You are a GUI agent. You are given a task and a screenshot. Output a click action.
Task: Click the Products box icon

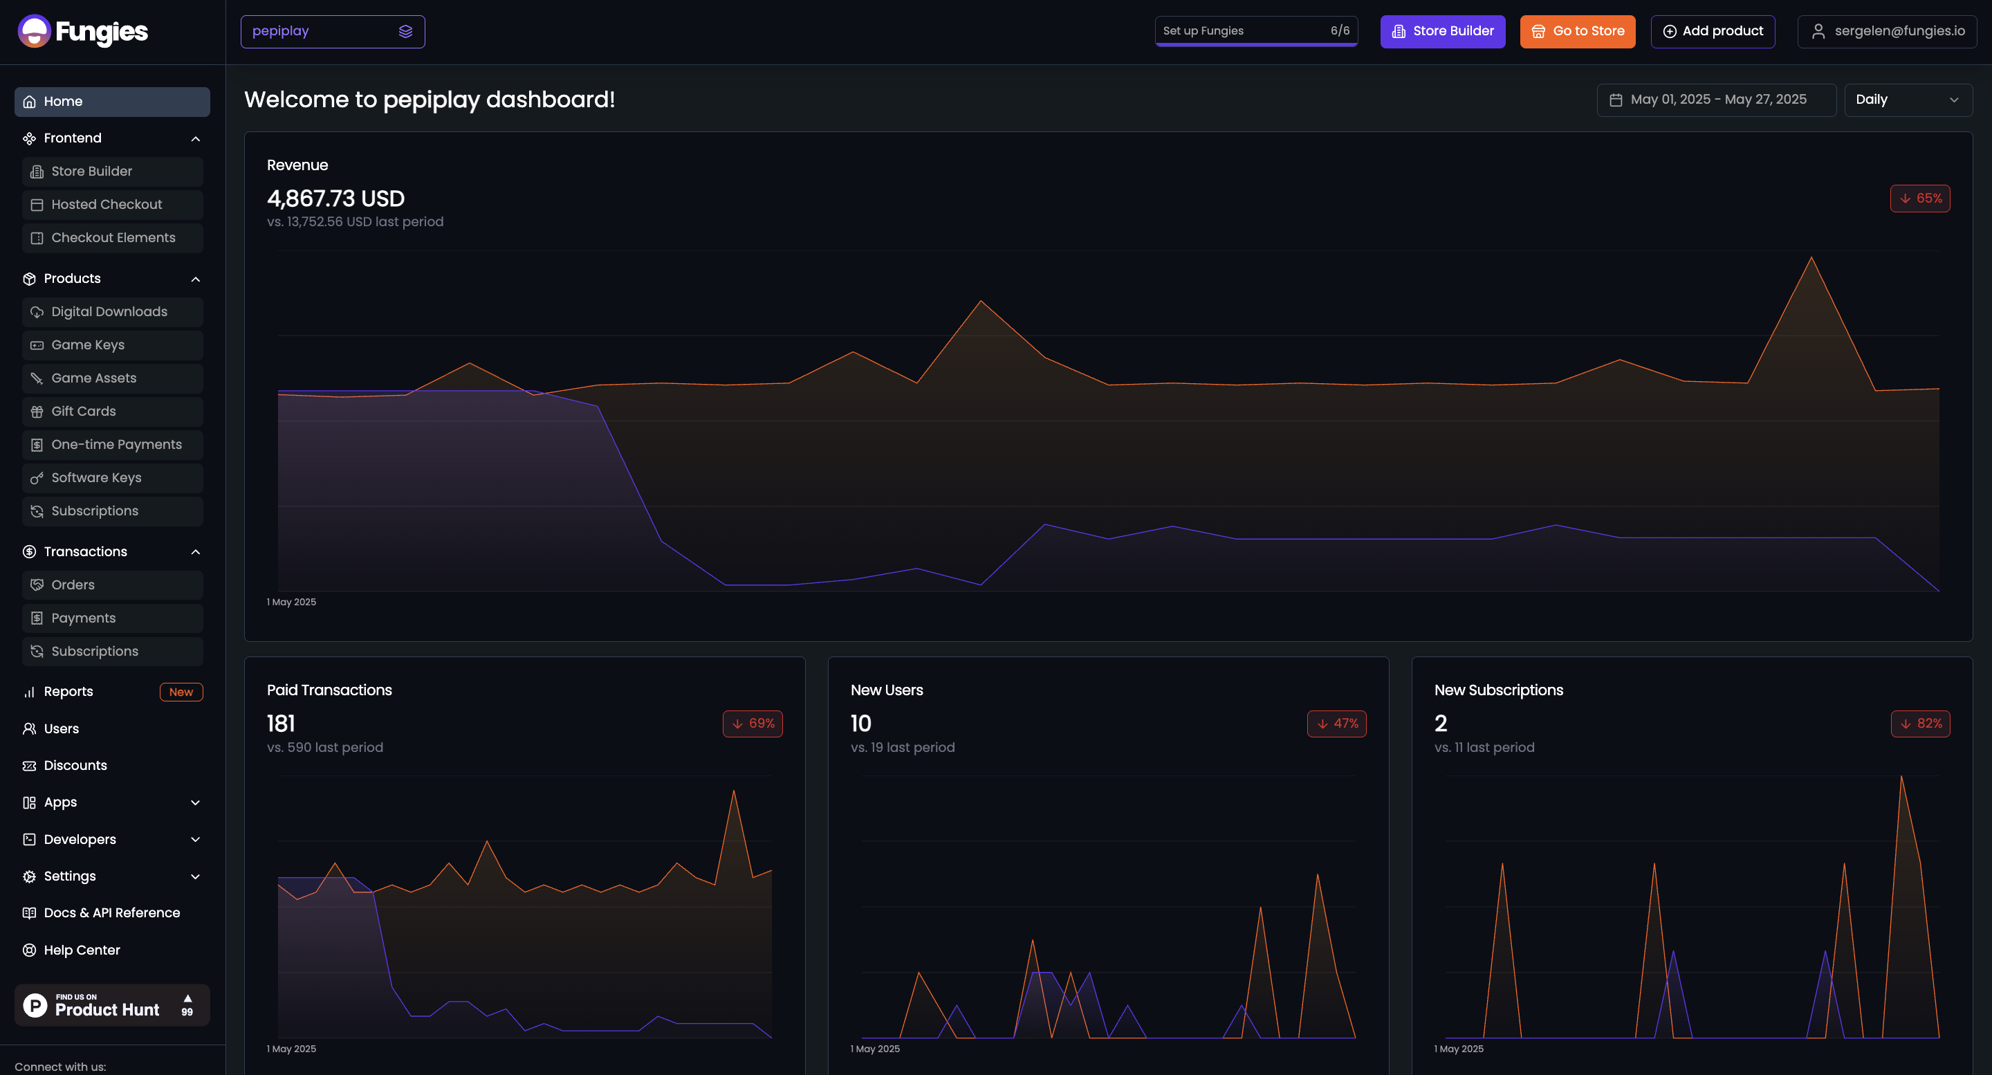(x=29, y=279)
